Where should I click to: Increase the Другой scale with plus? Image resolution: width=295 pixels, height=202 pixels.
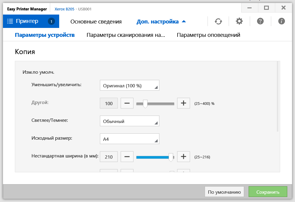[x=183, y=103]
